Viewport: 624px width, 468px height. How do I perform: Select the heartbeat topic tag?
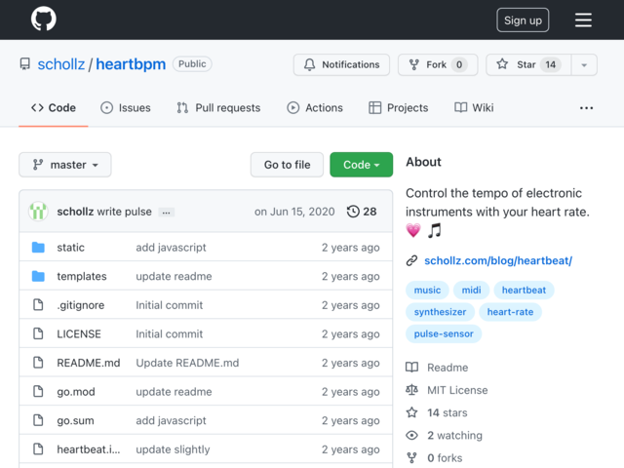[x=524, y=290]
